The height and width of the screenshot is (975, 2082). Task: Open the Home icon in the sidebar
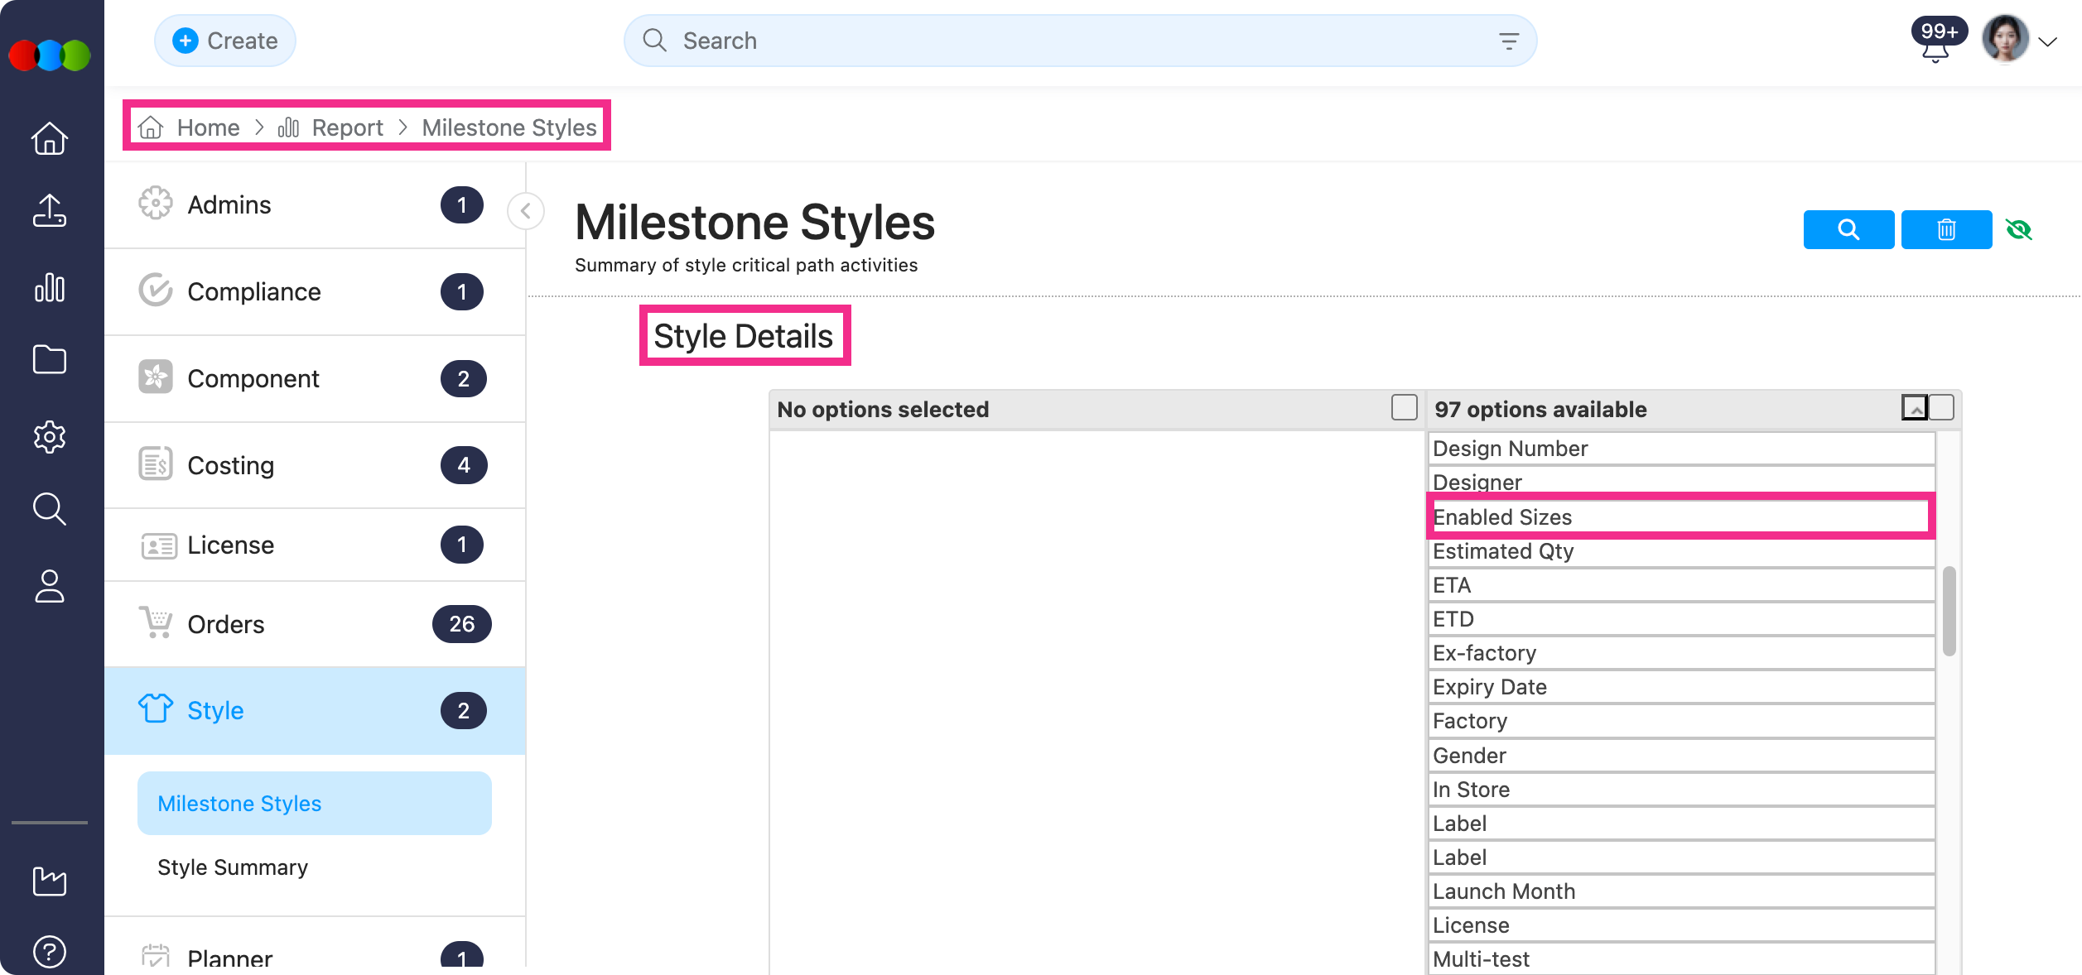50,139
